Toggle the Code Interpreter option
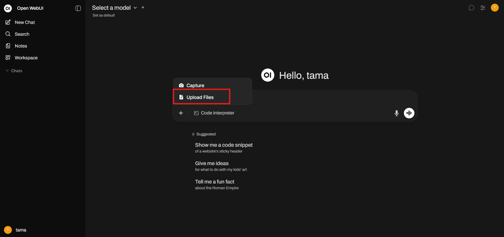The width and height of the screenshot is (504, 237). point(214,113)
